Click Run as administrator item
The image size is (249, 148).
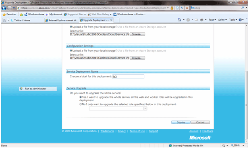(x=38, y=89)
